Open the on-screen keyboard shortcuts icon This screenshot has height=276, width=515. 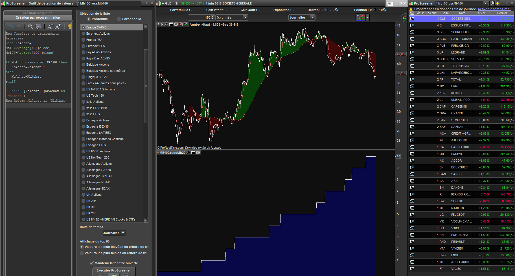point(390,3)
